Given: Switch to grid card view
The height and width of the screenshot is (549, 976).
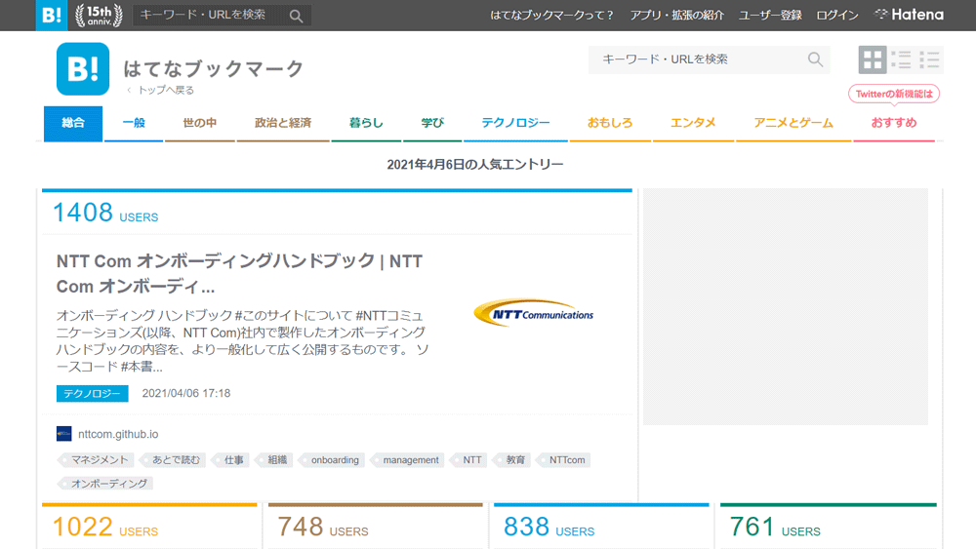Looking at the screenshot, I should coord(872,59).
